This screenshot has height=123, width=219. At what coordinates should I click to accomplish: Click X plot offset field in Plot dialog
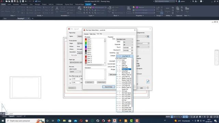point(76,79)
